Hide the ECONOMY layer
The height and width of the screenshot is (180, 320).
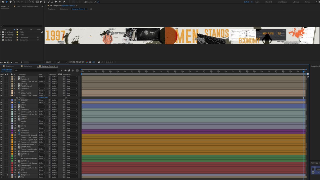(x=1, y=100)
